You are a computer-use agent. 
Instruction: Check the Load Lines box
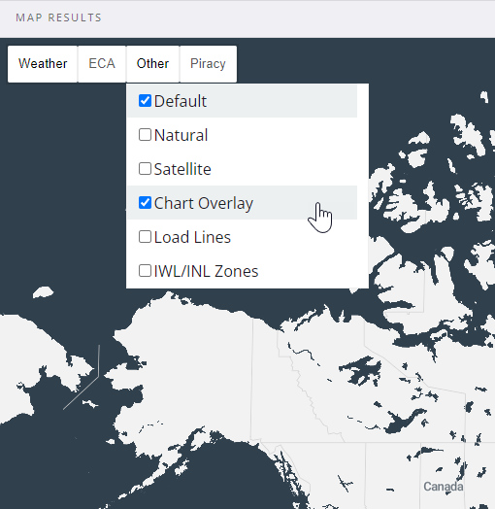[x=145, y=237]
